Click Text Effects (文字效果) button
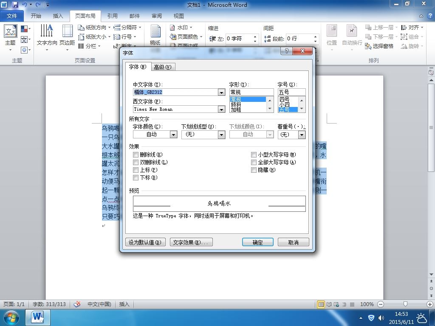 tap(191, 242)
